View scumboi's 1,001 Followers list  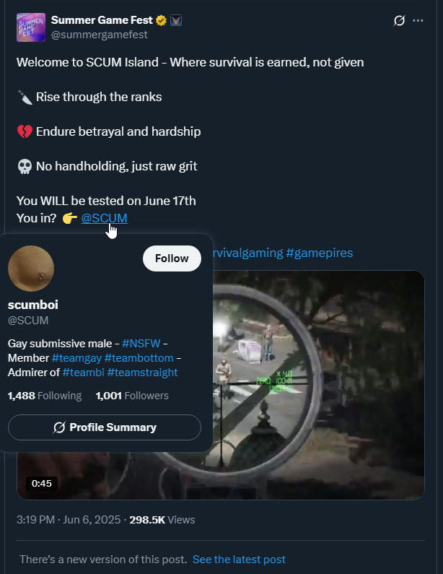[x=132, y=396]
